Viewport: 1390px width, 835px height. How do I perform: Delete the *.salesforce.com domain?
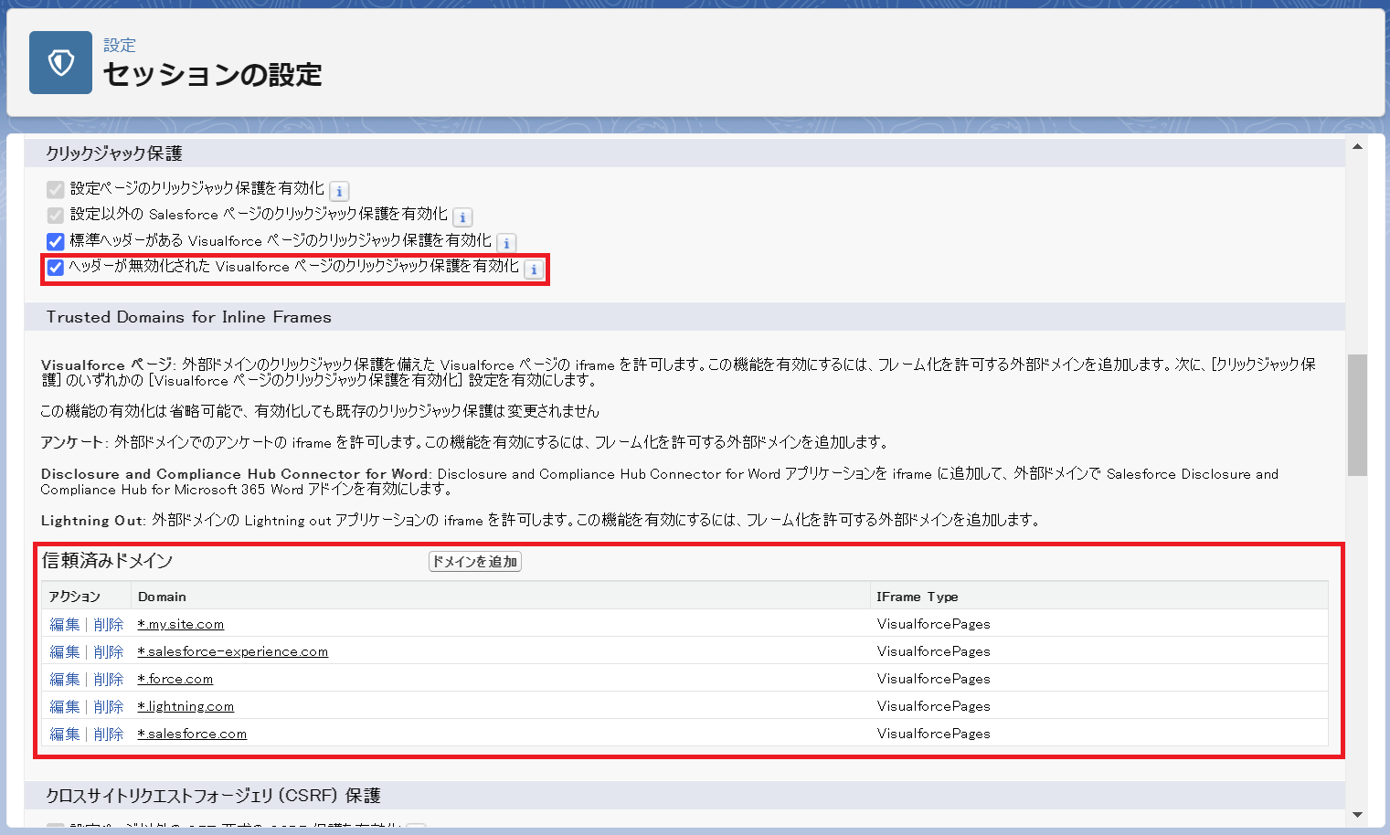coord(109,735)
